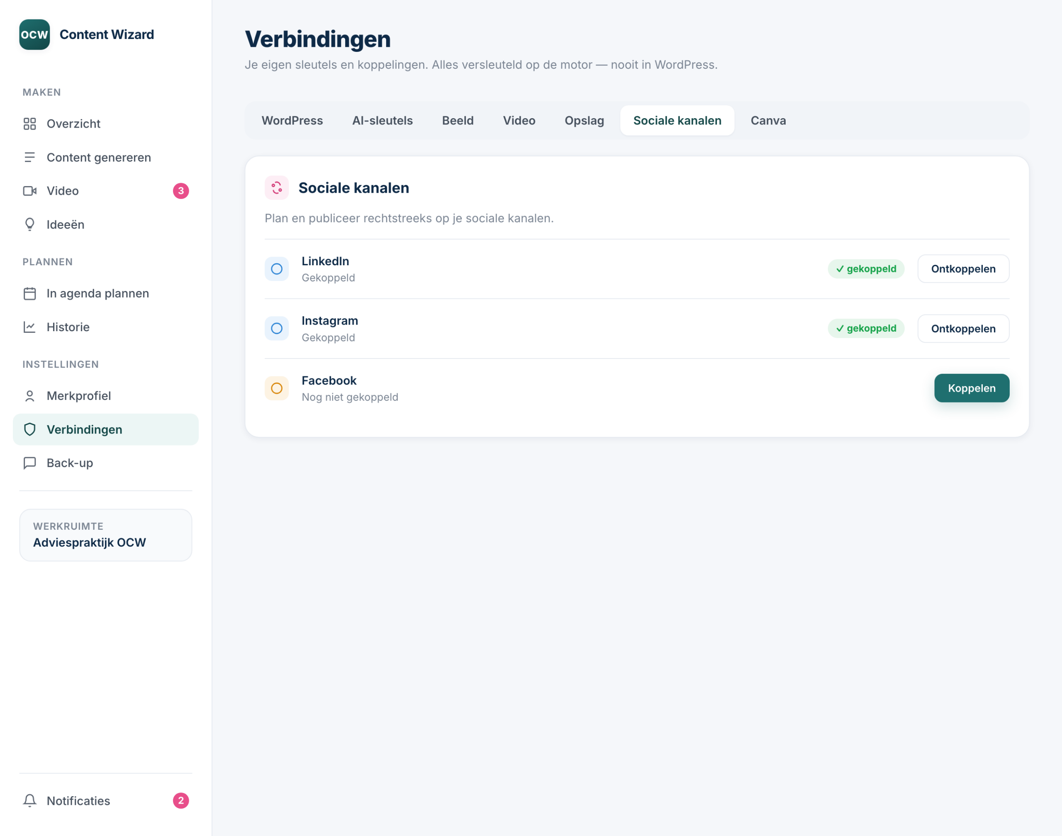Open Ideeën lightbulb icon

pyautogui.click(x=30, y=224)
